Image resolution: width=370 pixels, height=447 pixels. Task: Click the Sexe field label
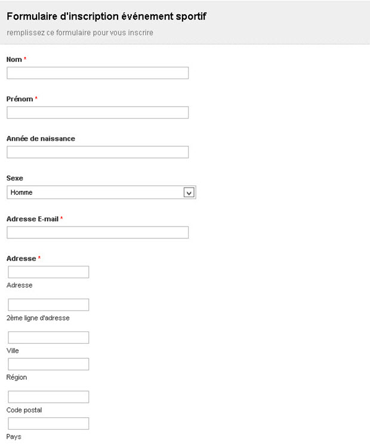pyautogui.click(x=15, y=178)
